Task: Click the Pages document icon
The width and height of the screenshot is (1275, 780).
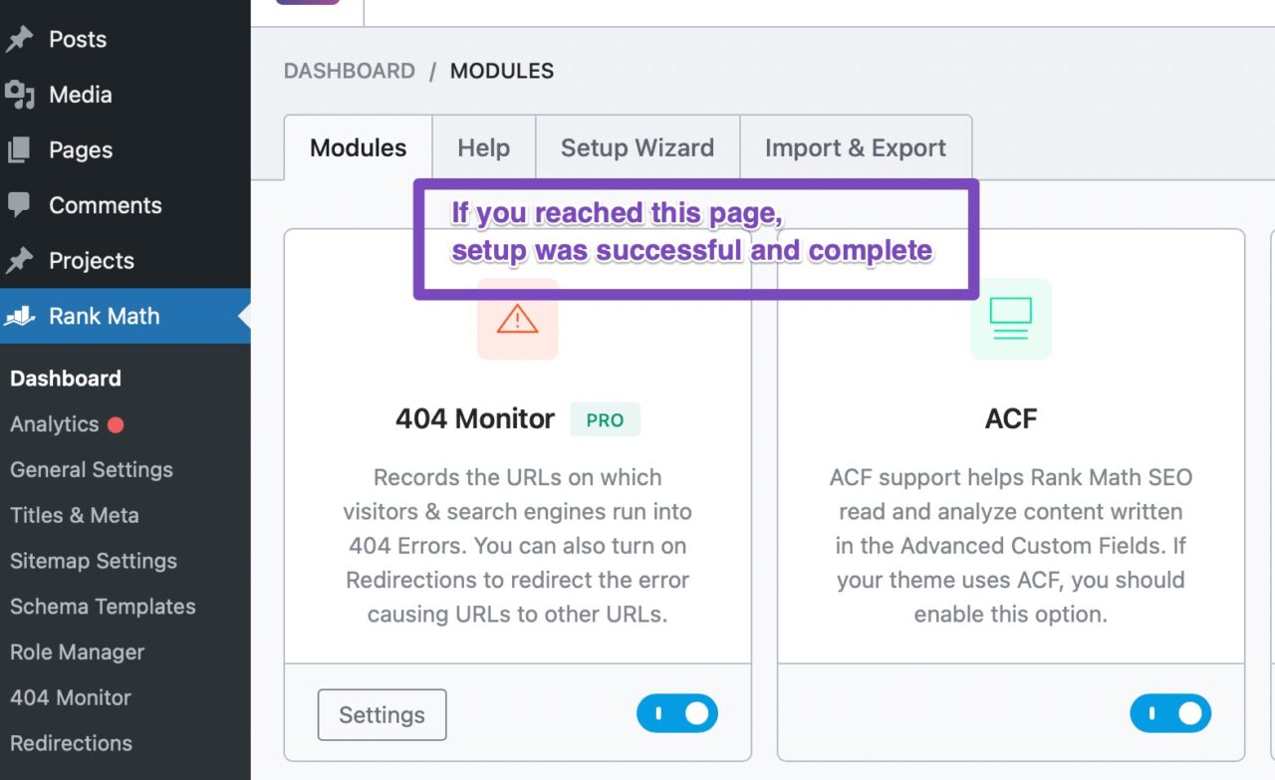Action: pyautogui.click(x=20, y=150)
